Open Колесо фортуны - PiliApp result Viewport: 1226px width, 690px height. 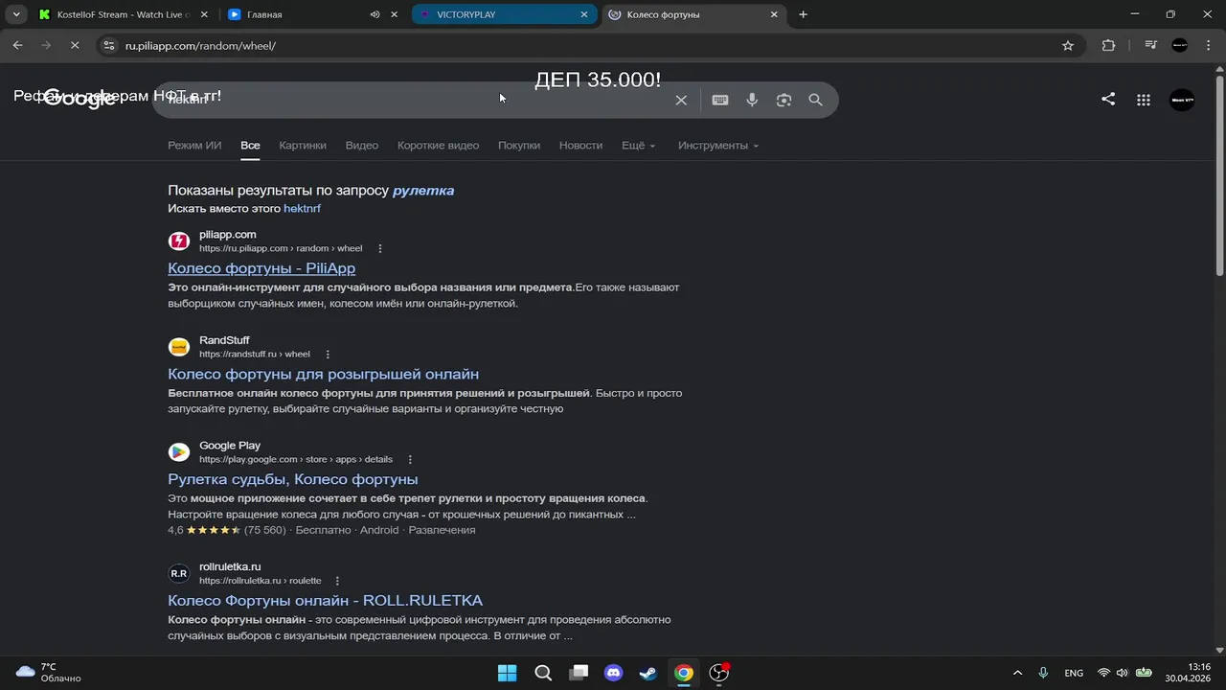click(x=261, y=268)
